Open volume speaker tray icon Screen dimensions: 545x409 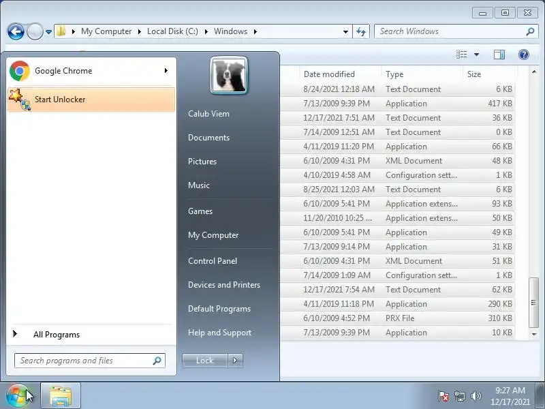pos(476,396)
